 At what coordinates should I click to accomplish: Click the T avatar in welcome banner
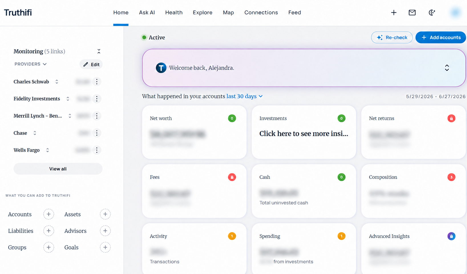pyautogui.click(x=161, y=68)
